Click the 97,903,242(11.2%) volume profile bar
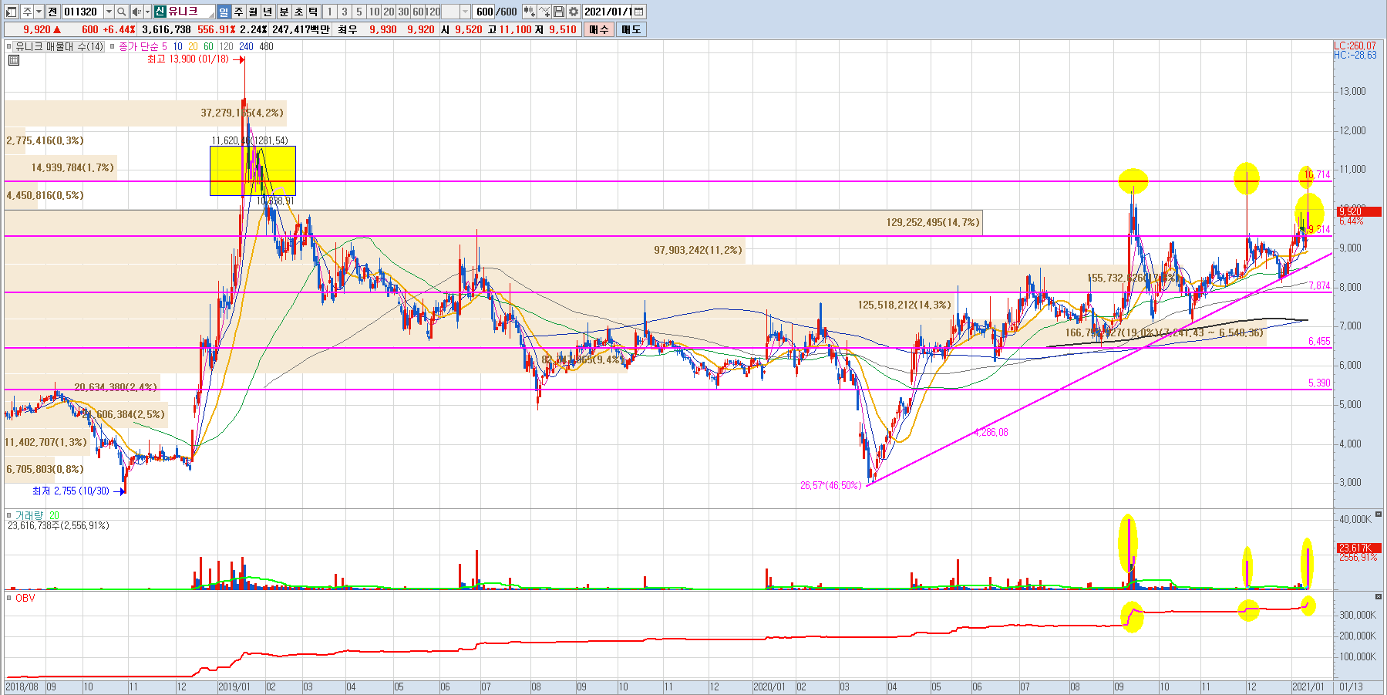This screenshot has width=1387, height=695. coord(375,250)
